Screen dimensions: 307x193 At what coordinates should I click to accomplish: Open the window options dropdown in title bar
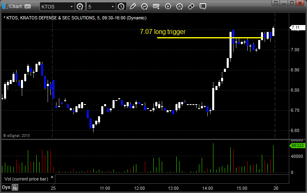pyautogui.click(x=276, y=3)
